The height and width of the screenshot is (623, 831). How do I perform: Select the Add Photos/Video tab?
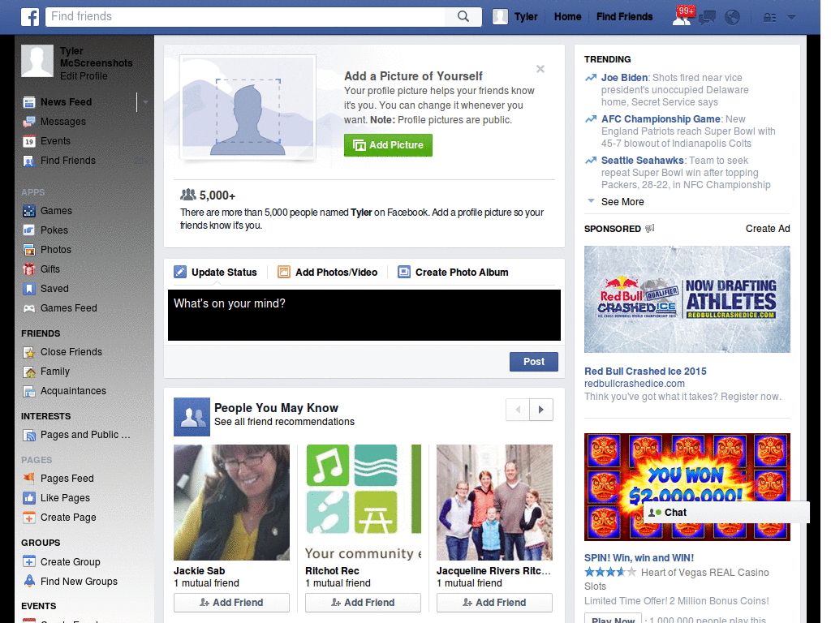328,273
